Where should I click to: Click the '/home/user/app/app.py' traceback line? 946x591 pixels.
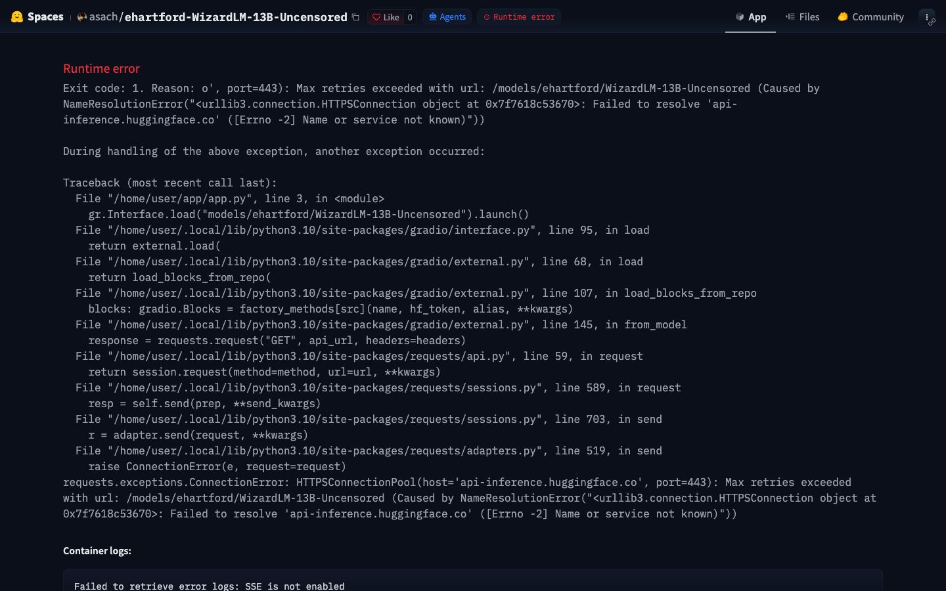pos(230,198)
